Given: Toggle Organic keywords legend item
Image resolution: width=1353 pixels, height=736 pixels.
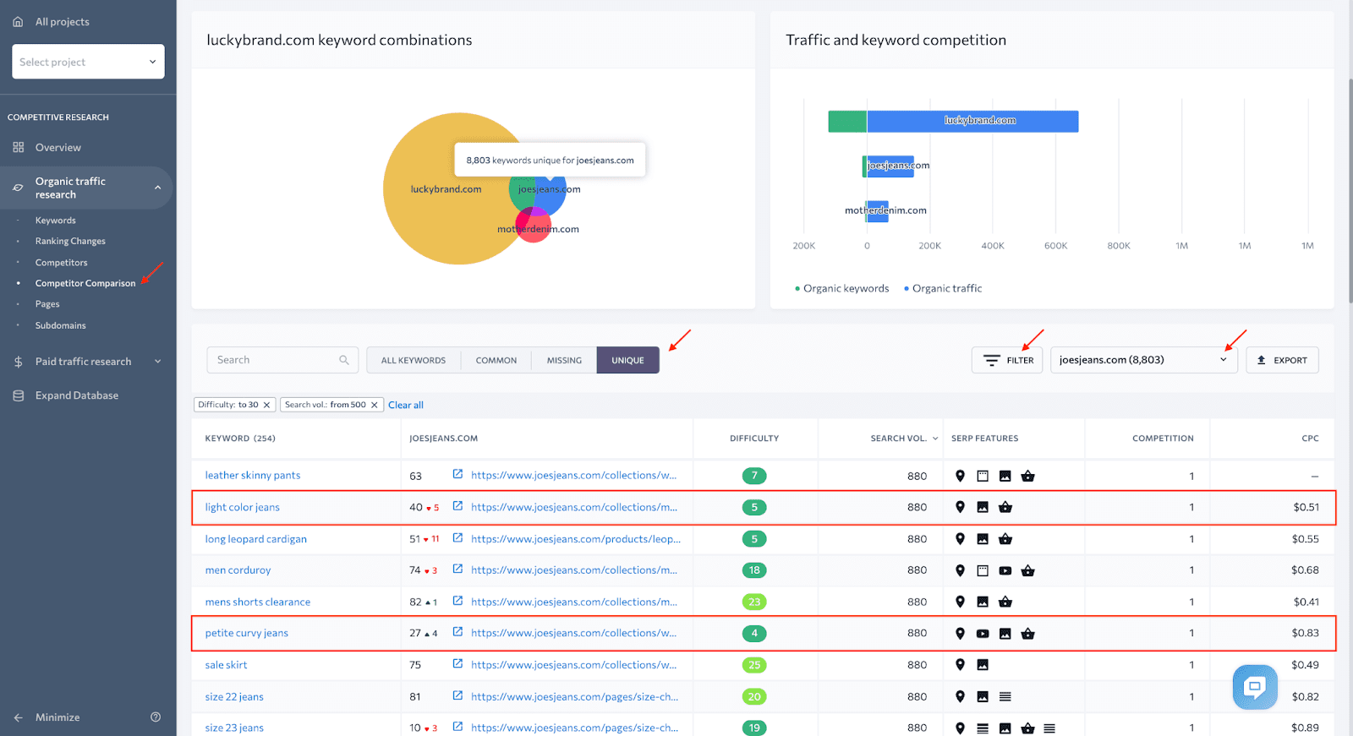Looking at the screenshot, I should point(841,288).
